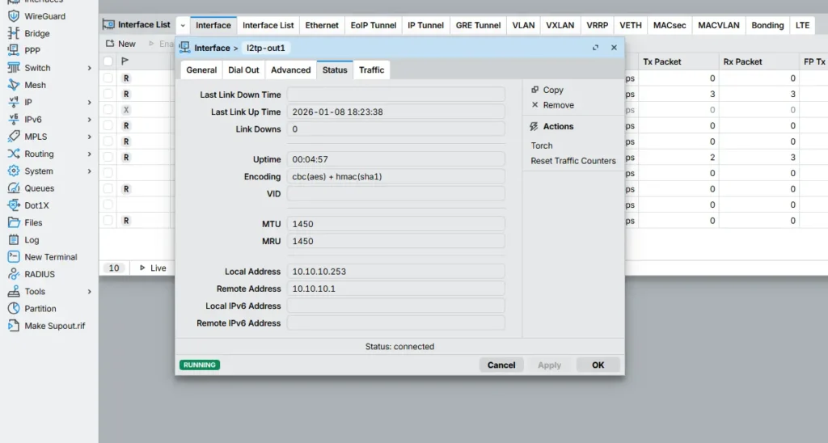The image size is (828, 443).
Task: Open the Routing sidebar icon
Action: (x=14, y=154)
